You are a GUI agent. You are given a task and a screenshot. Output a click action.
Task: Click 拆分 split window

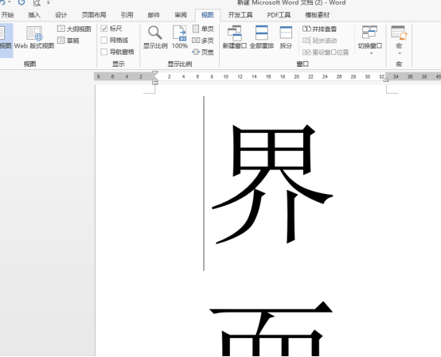[x=286, y=37]
